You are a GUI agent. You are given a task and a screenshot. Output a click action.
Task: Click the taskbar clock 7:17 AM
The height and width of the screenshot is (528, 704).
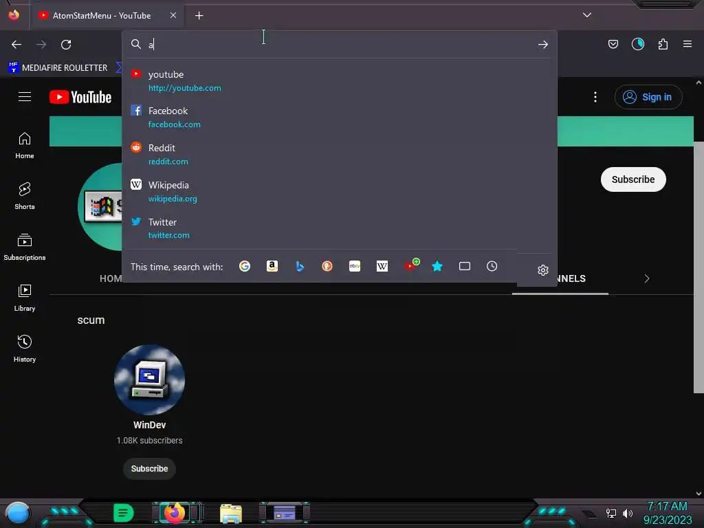667,507
